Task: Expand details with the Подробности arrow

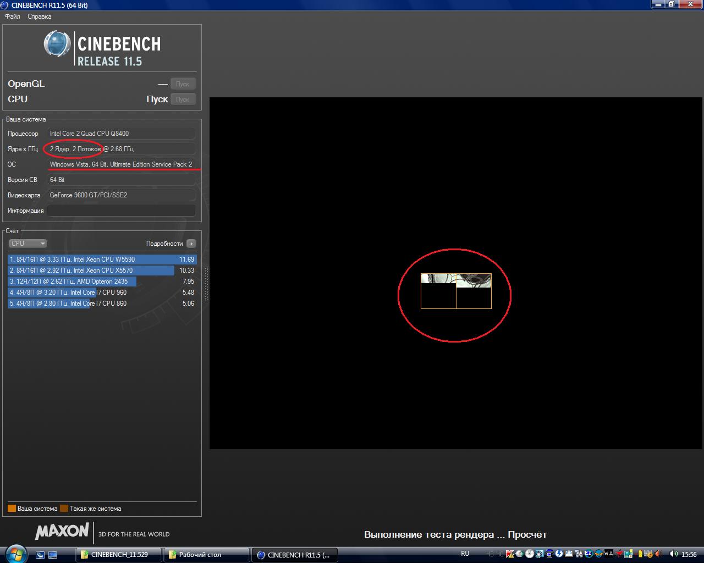Action: click(x=191, y=244)
